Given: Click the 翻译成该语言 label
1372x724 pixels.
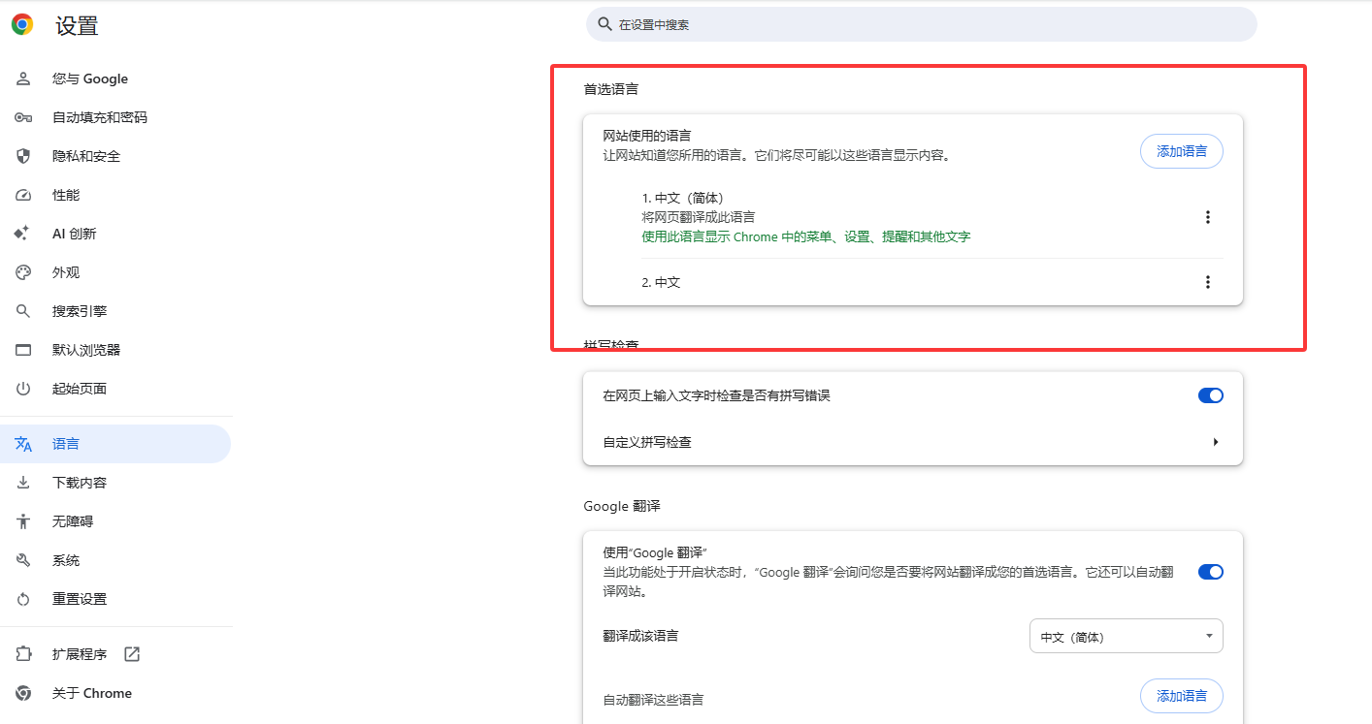Looking at the screenshot, I should click(x=640, y=636).
